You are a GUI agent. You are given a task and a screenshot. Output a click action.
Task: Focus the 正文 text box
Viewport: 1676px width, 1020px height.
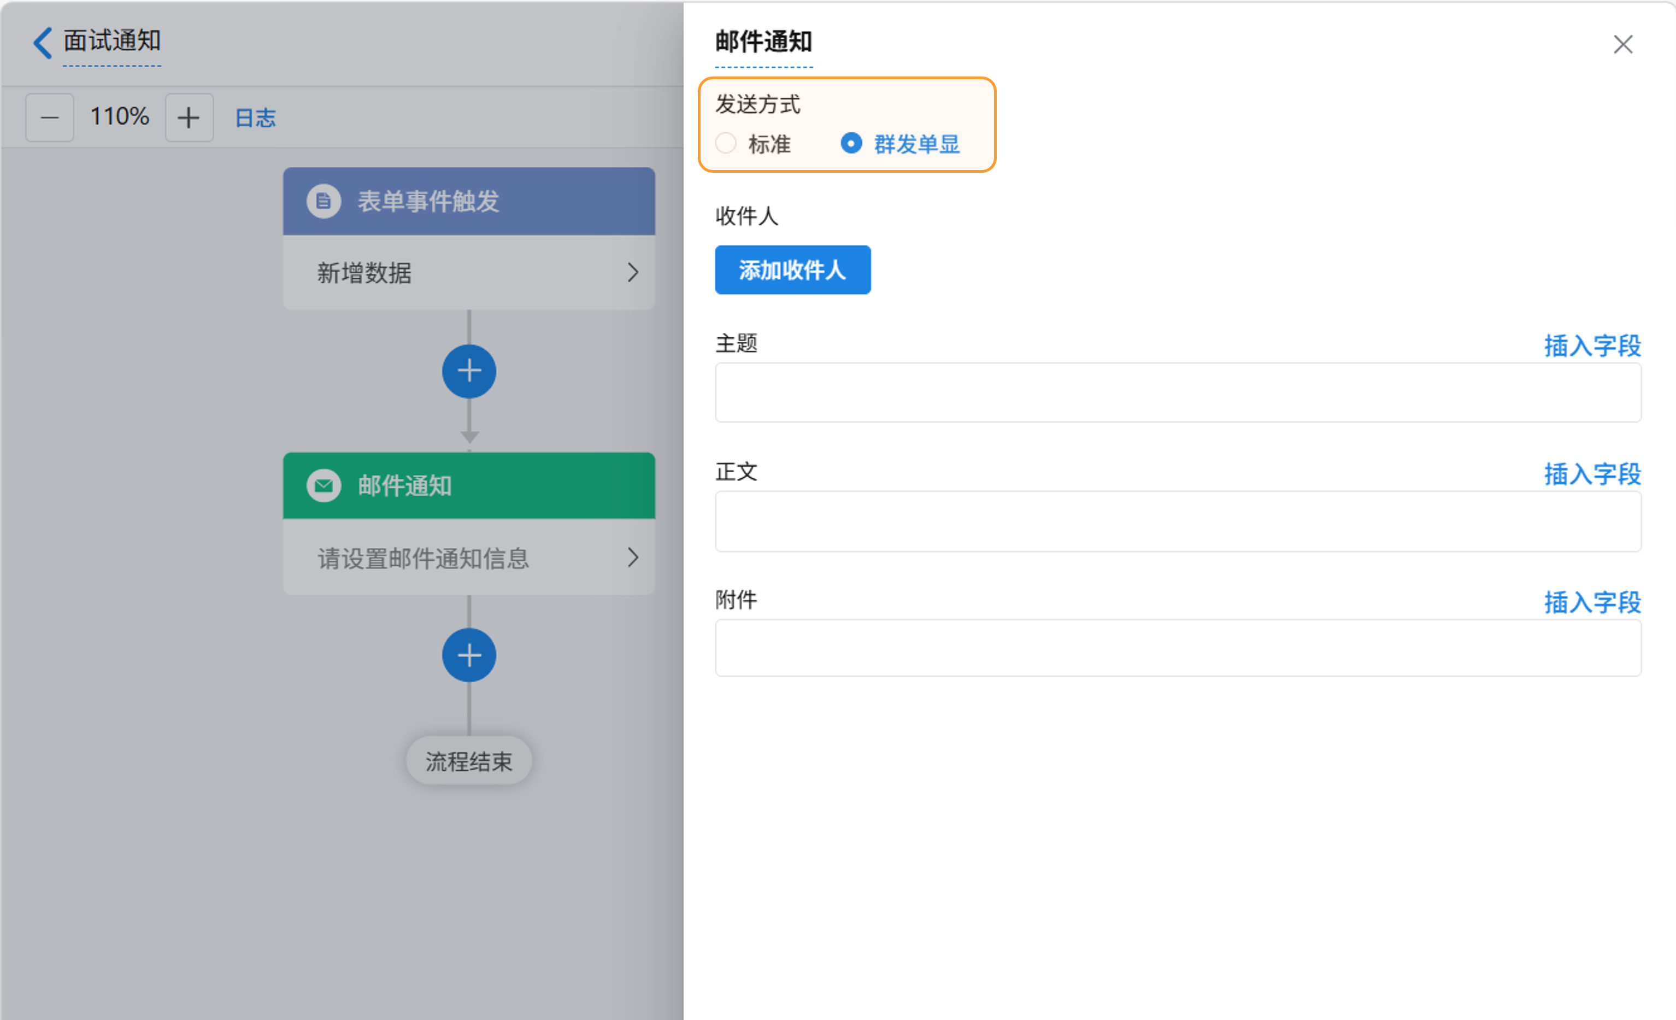pyautogui.click(x=1178, y=521)
